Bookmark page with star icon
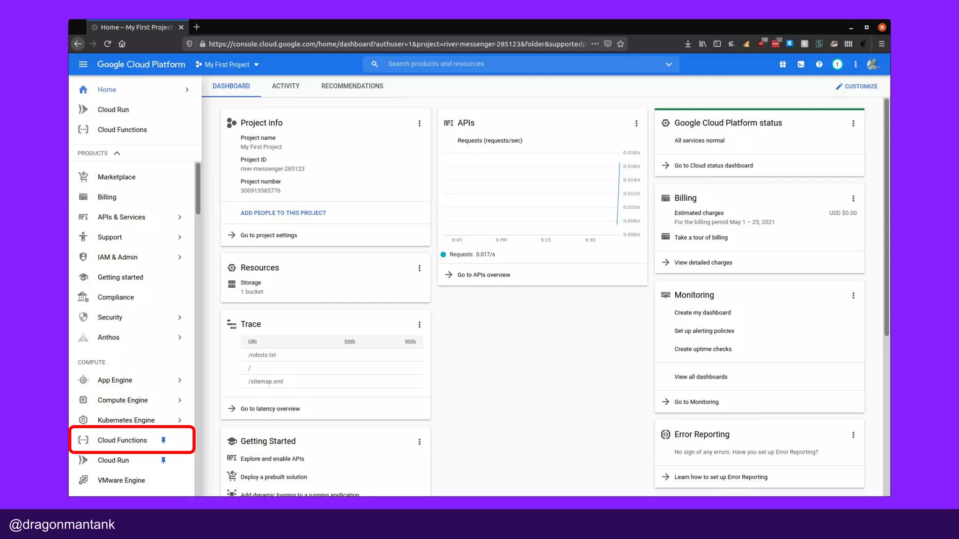This screenshot has height=539, width=959. 620,44
